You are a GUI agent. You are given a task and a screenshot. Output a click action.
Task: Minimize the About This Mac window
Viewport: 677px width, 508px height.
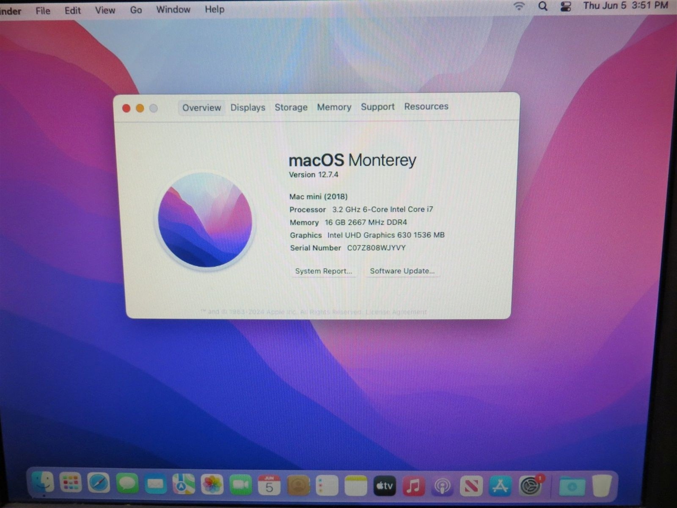(140, 108)
